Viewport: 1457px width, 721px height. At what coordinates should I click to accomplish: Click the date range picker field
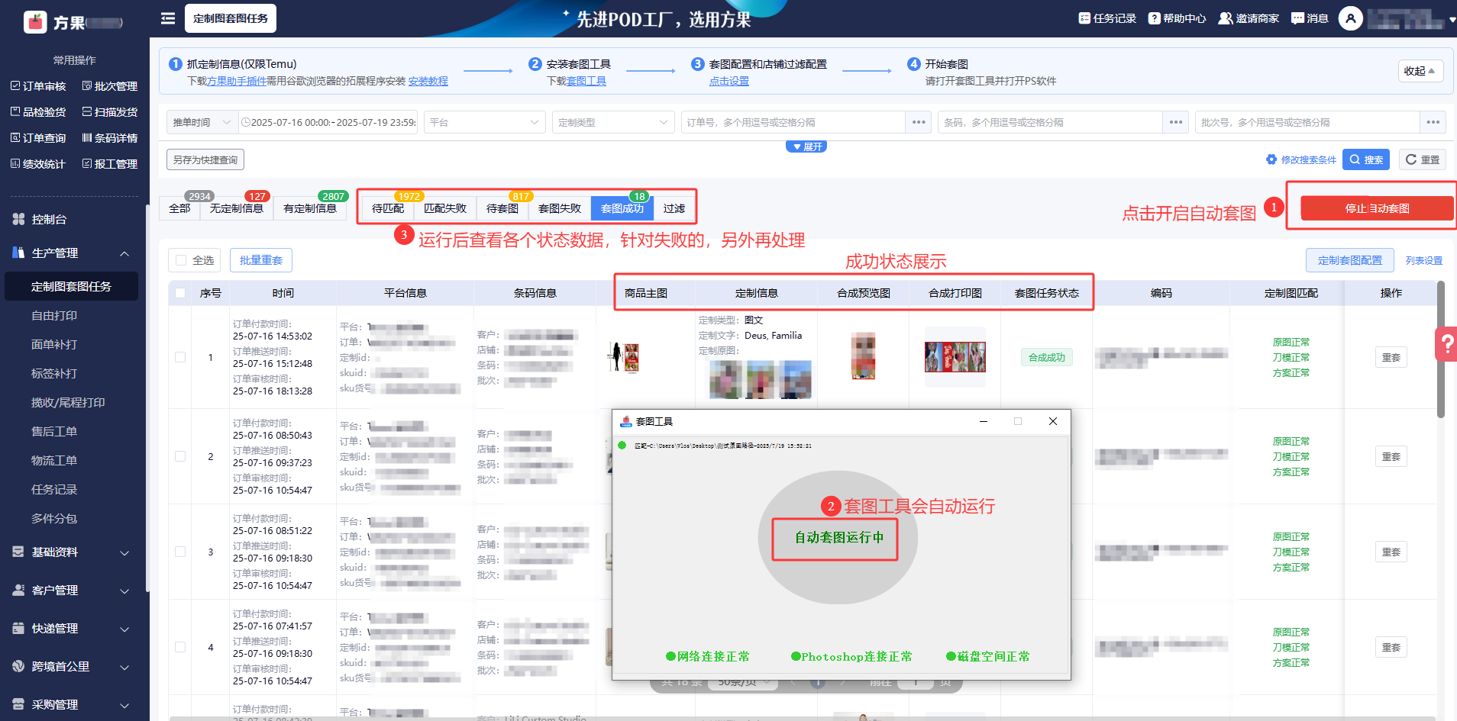[x=329, y=122]
